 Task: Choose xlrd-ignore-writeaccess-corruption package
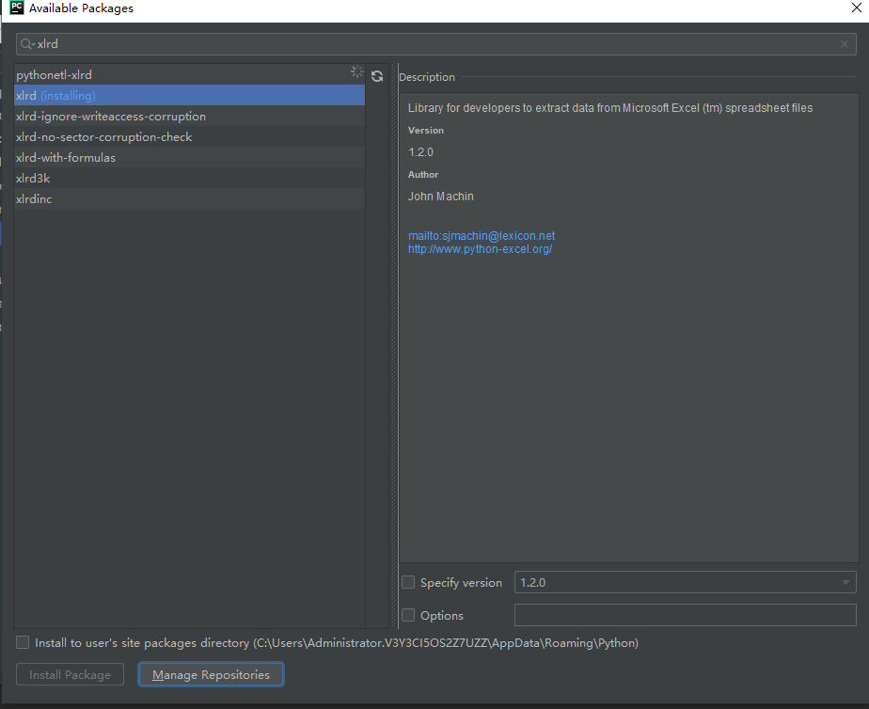pyautogui.click(x=111, y=117)
